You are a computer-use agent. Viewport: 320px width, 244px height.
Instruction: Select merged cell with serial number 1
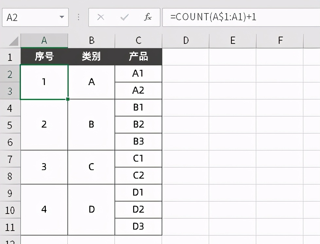[x=44, y=82]
